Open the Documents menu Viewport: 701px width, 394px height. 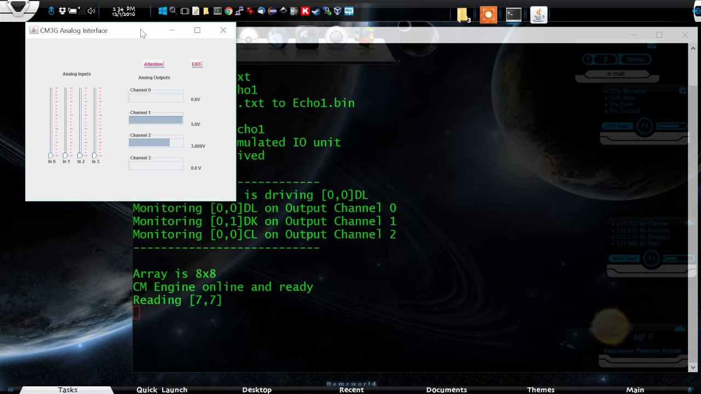point(446,390)
